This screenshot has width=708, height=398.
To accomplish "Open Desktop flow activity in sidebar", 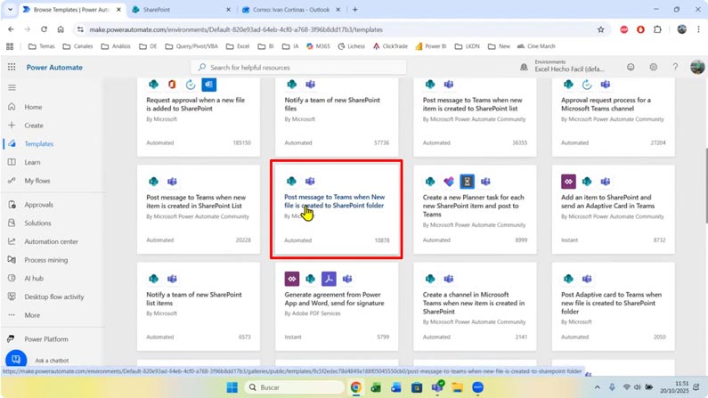I will pos(53,296).
